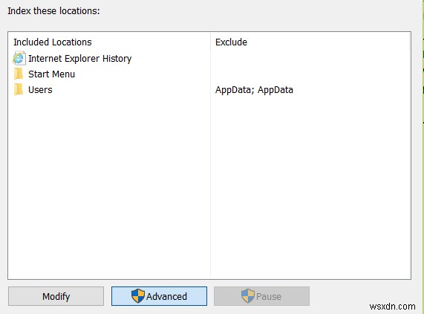Click the Users folder icon
Image resolution: width=424 pixels, height=314 pixels.
point(19,90)
